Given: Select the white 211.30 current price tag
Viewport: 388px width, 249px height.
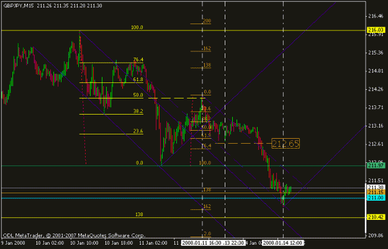Looking at the screenshot, I should pyautogui.click(x=376, y=187).
